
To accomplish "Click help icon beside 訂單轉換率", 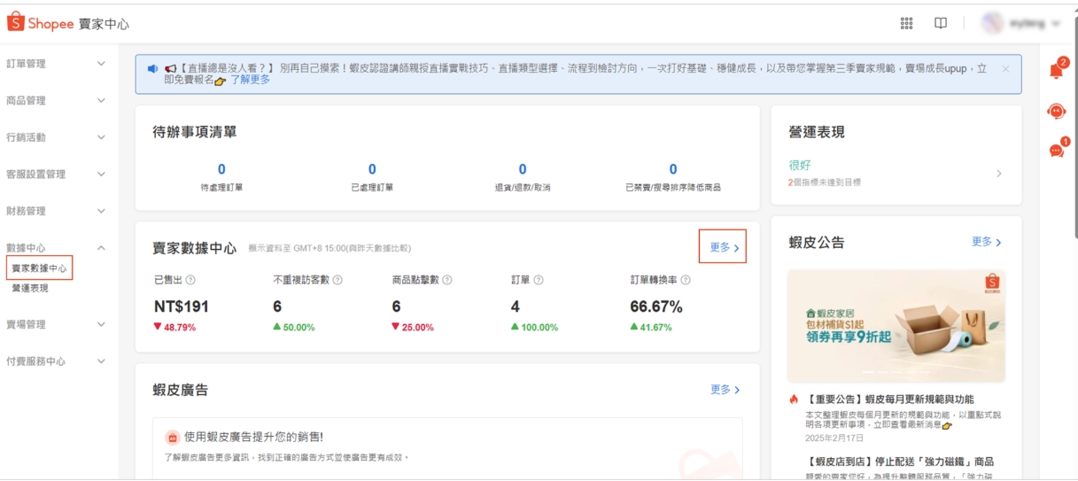I will pyautogui.click(x=686, y=280).
